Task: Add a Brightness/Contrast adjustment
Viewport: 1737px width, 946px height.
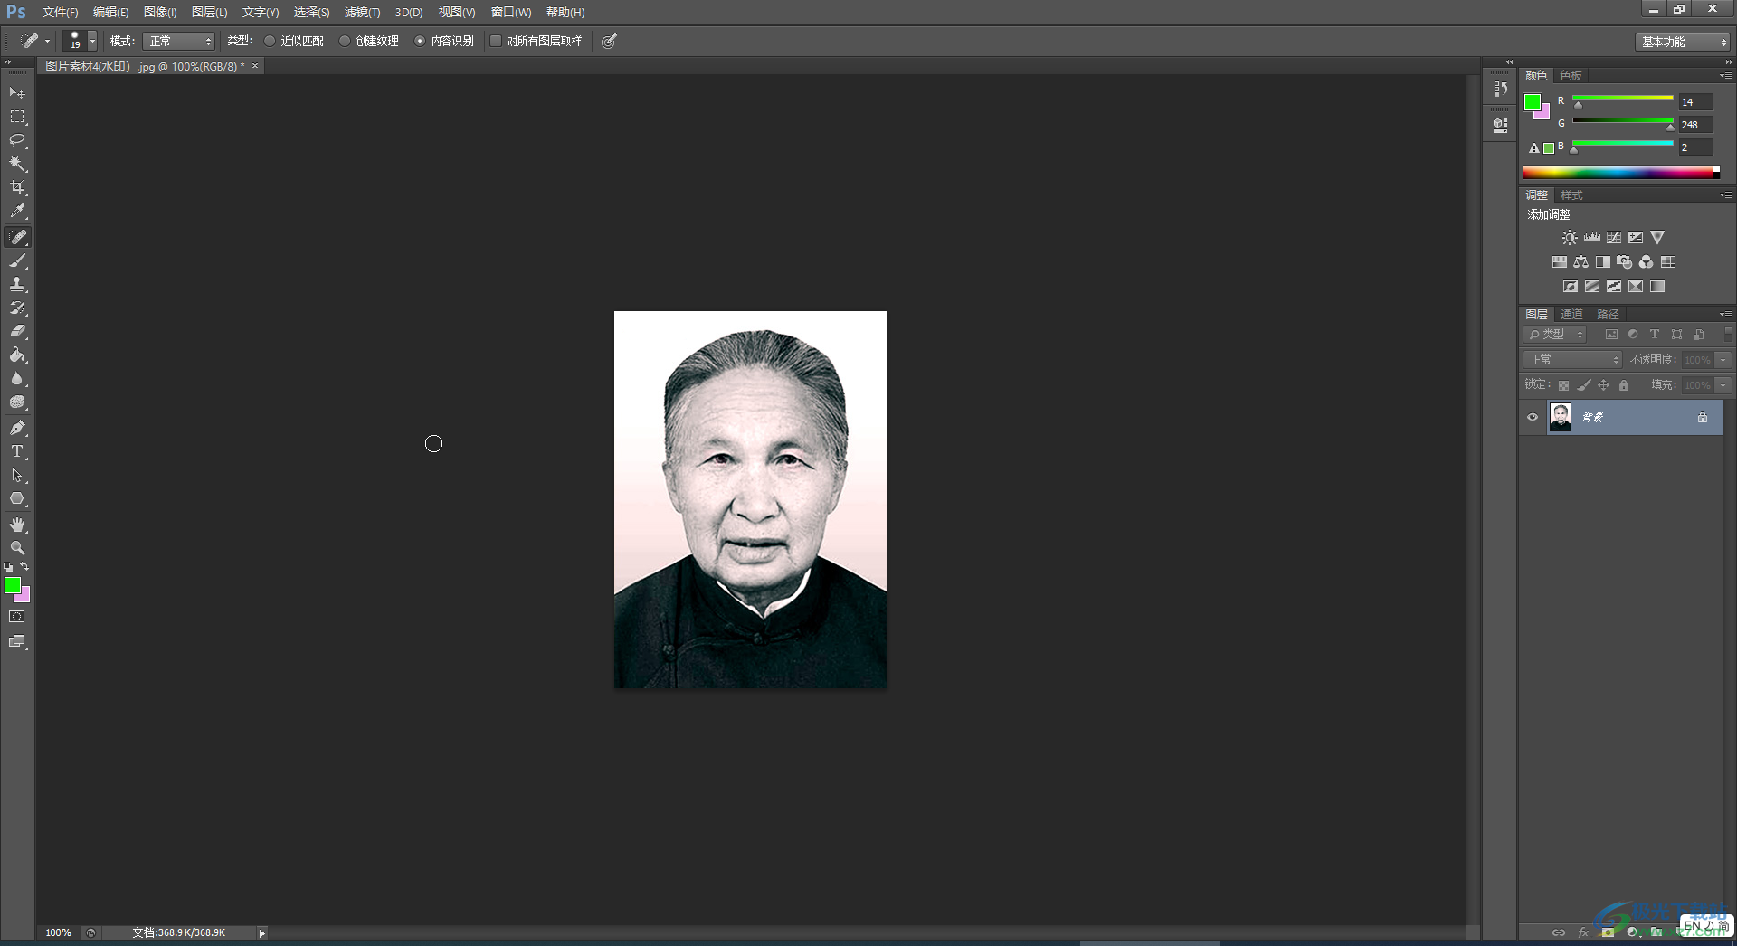Action: pos(1570,238)
